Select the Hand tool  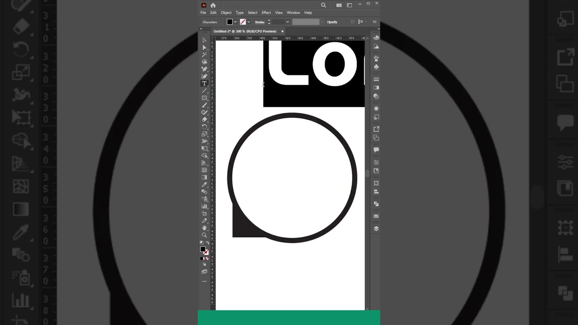(x=205, y=228)
